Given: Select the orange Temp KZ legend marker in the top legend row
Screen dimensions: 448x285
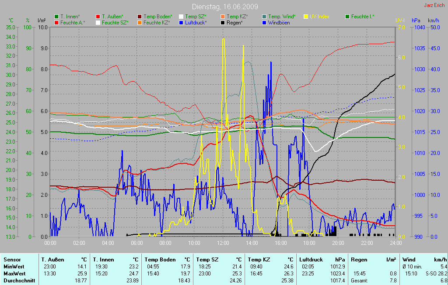Looking at the screenshot, I should coord(223,17).
